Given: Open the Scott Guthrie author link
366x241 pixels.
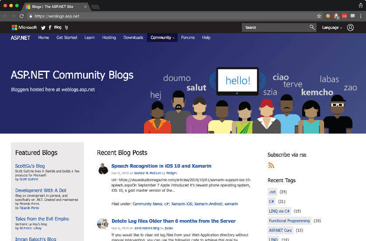Looking at the screenshot, I should click(29, 179).
